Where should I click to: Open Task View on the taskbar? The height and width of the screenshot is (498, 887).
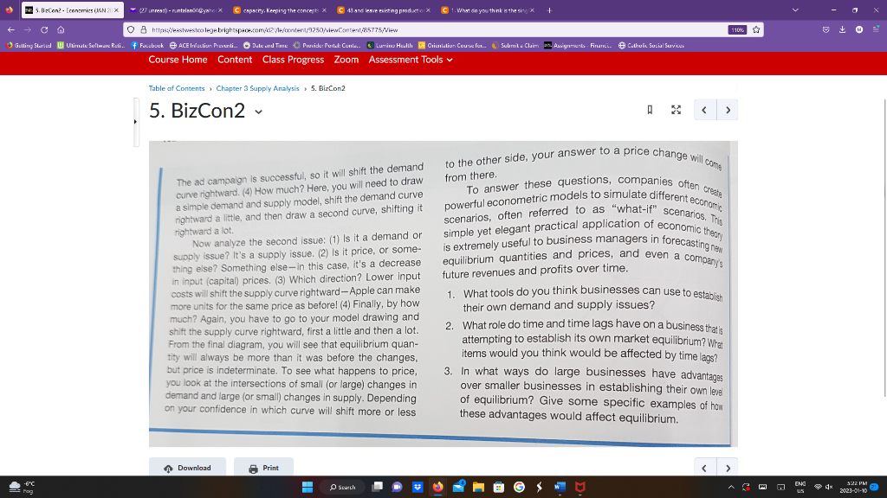click(378, 487)
